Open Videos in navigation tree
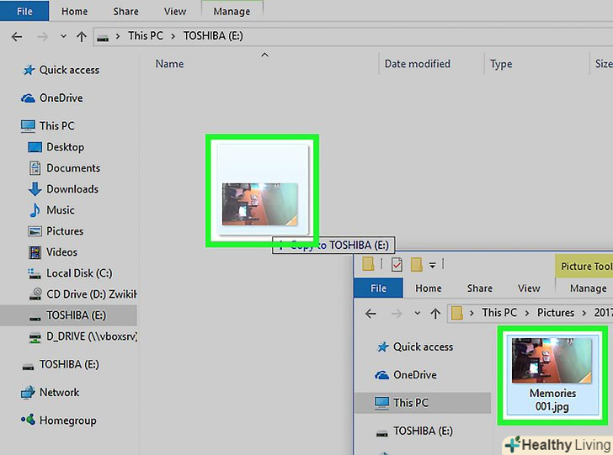The image size is (613, 455). pyautogui.click(x=61, y=252)
